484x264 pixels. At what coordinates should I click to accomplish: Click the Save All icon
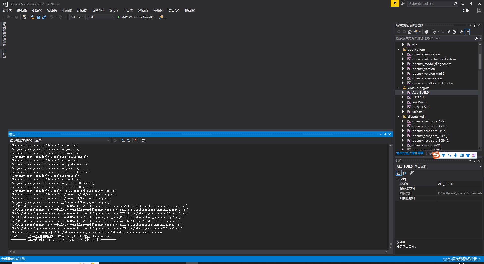(x=44, y=17)
